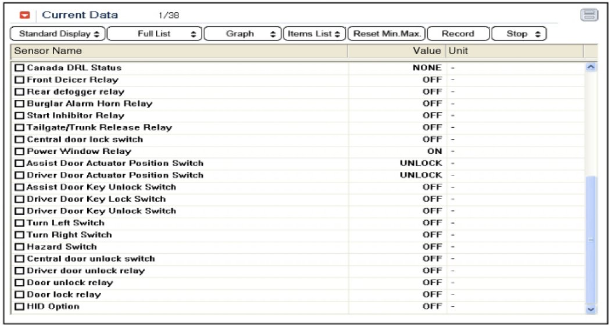Click the scrollbar down arrow

[591, 310]
